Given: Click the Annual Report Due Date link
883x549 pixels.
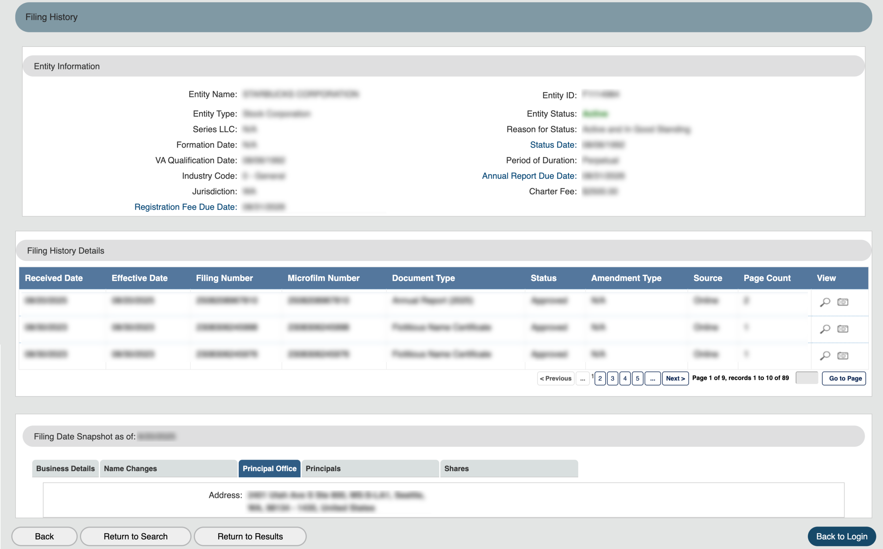Looking at the screenshot, I should (x=529, y=176).
